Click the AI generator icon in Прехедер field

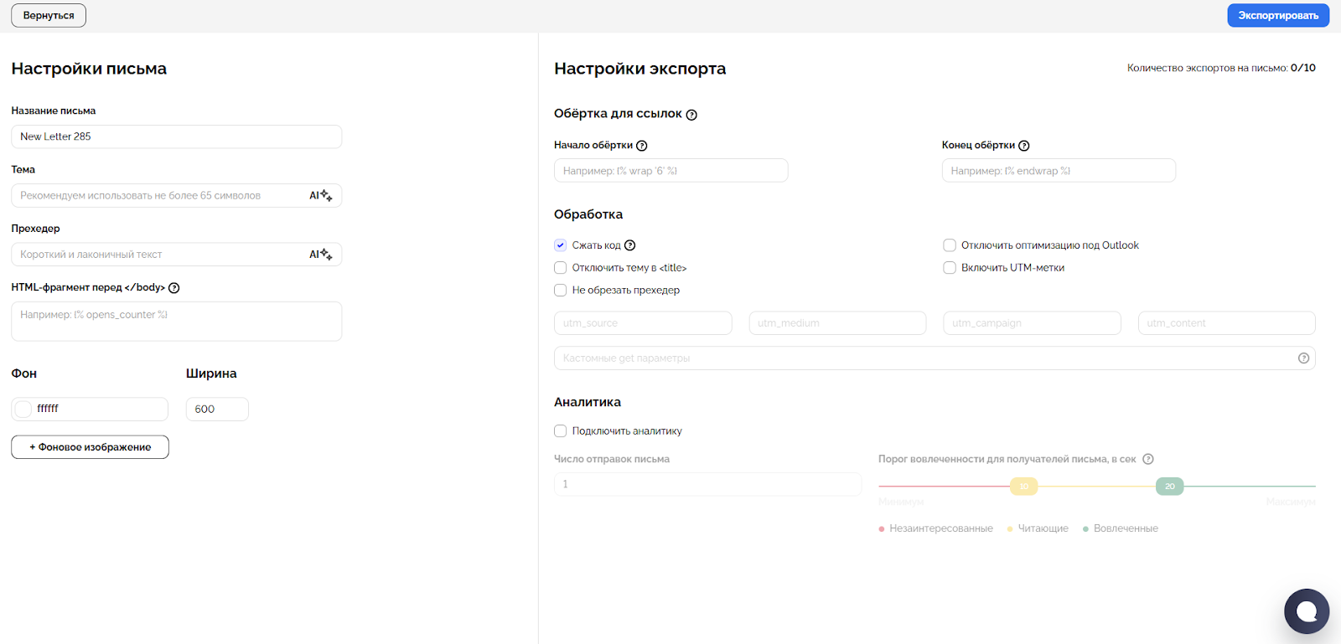pyautogui.click(x=321, y=255)
